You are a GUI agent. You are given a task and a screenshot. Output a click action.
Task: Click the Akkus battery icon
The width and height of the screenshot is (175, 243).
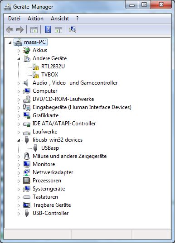pos(26,50)
